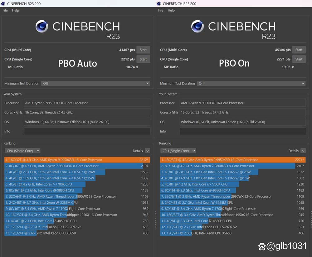
Task: Select i7-1165G7 @ 28W row in PBO On window
Action: point(233,172)
